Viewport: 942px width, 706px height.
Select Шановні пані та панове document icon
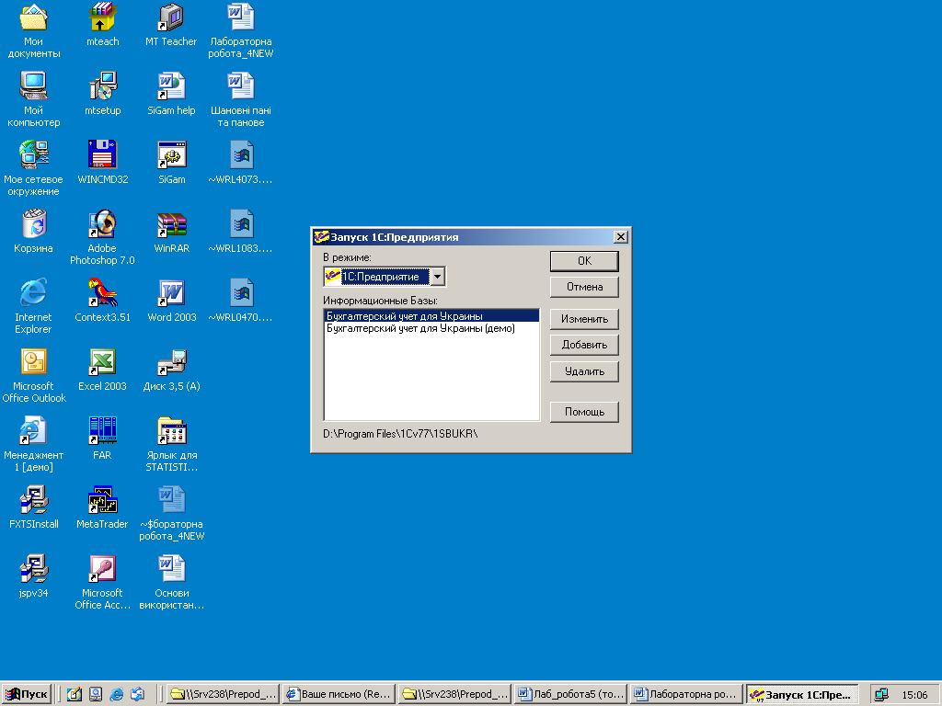click(241, 86)
